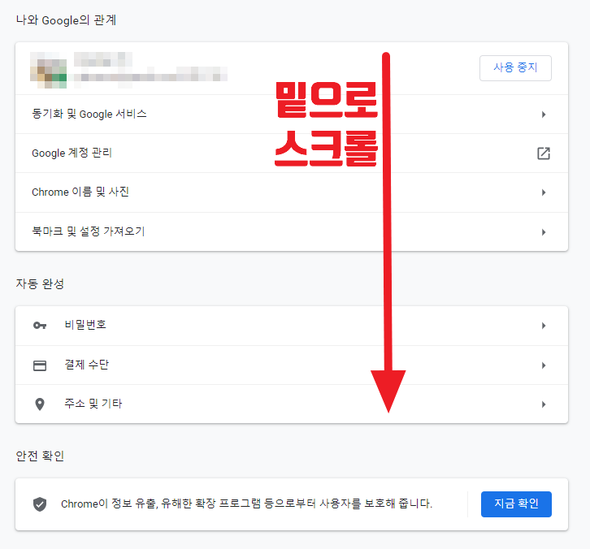Expand the 주소 및 기타 row arrow

pos(544,404)
